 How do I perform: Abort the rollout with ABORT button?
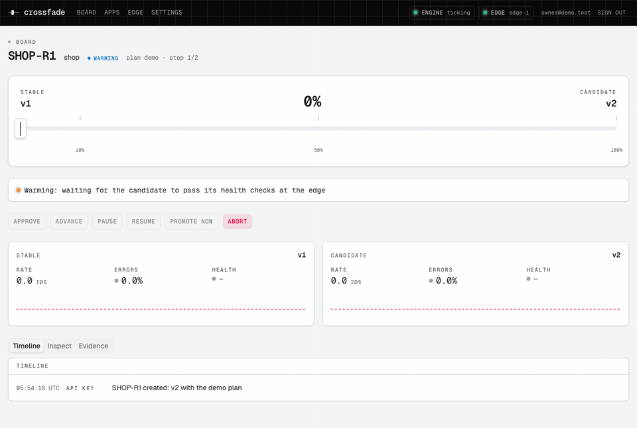pos(238,222)
